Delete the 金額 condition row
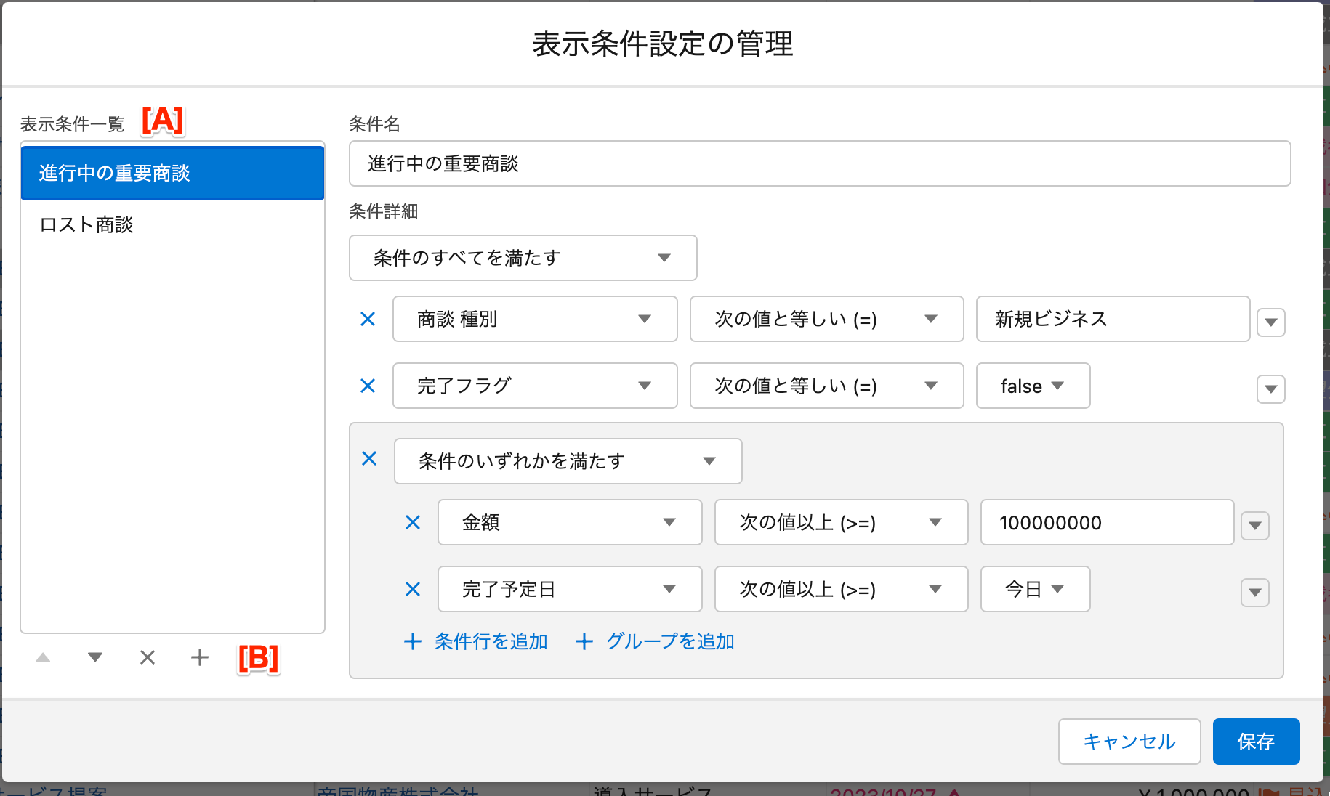This screenshot has height=796, width=1330. tap(413, 522)
